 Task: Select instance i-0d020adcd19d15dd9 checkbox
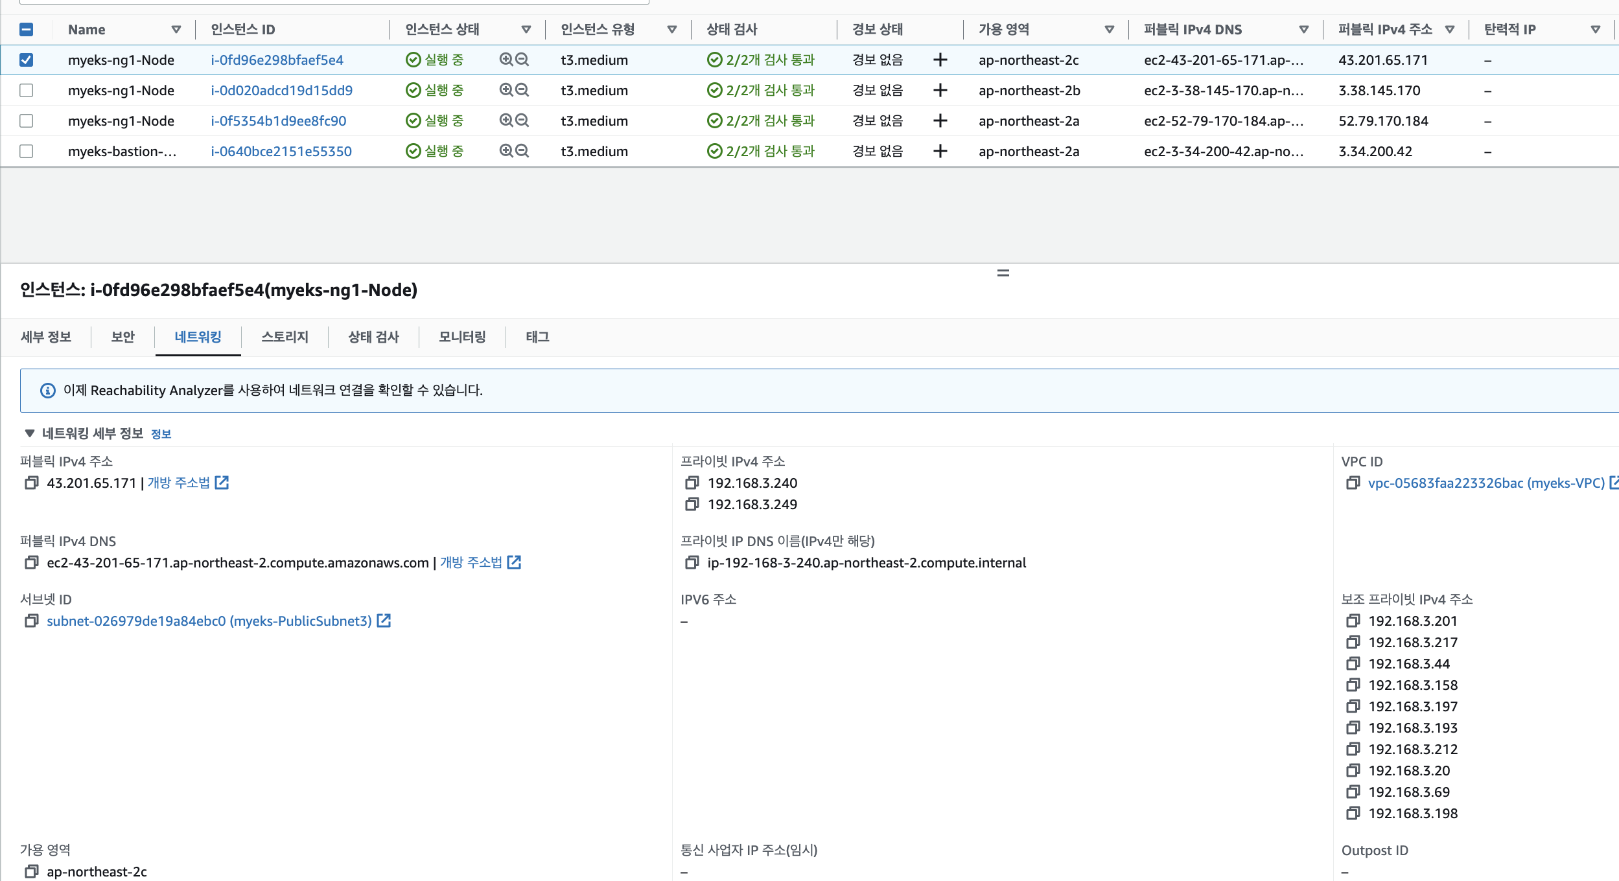pos(26,90)
